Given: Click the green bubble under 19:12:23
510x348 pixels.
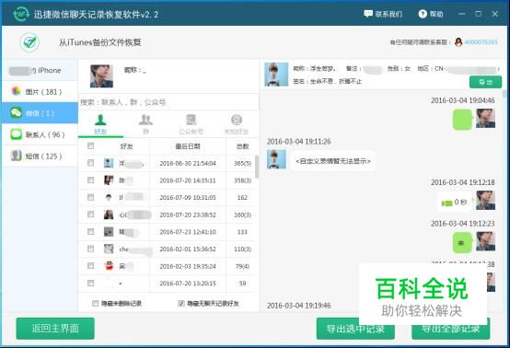Looking at the screenshot, I should 462,243.
